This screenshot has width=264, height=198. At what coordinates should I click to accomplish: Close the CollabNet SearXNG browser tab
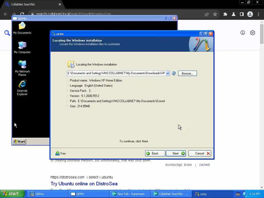(x=60, y=4)
